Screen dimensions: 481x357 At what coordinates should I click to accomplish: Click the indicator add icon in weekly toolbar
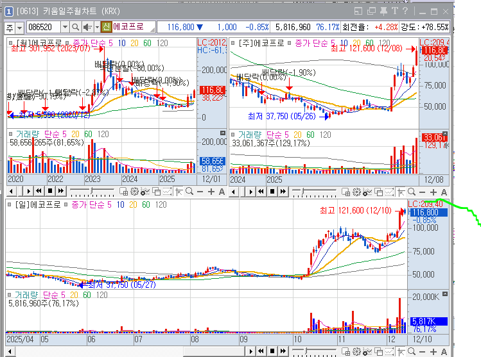tap(367, 192)
